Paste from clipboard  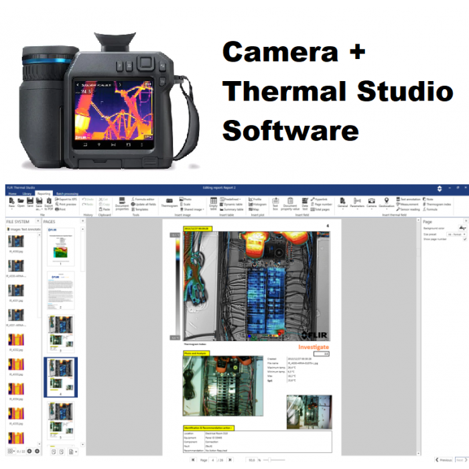(x=105, y=209)
